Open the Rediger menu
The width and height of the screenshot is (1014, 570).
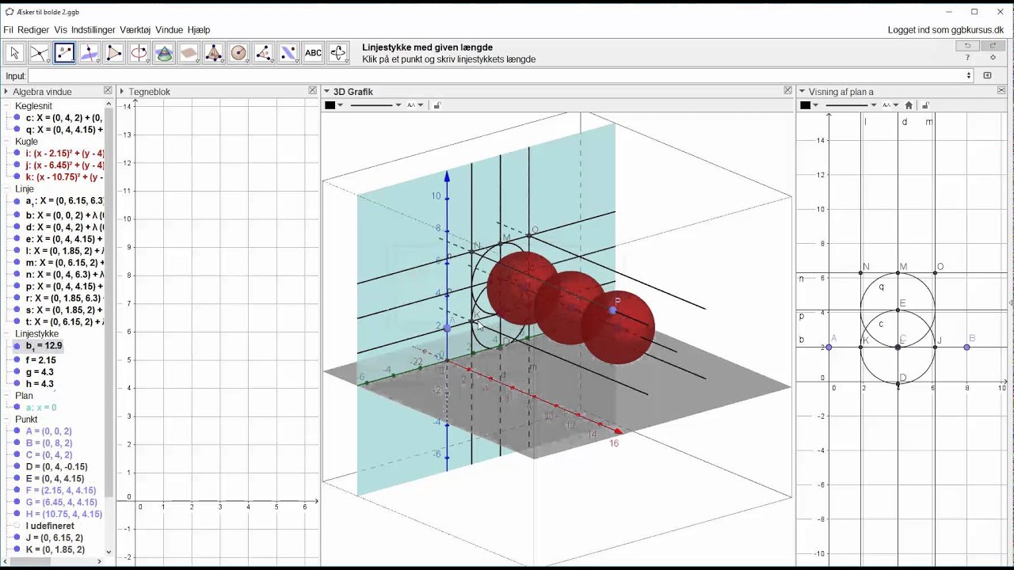click(33, 30)
